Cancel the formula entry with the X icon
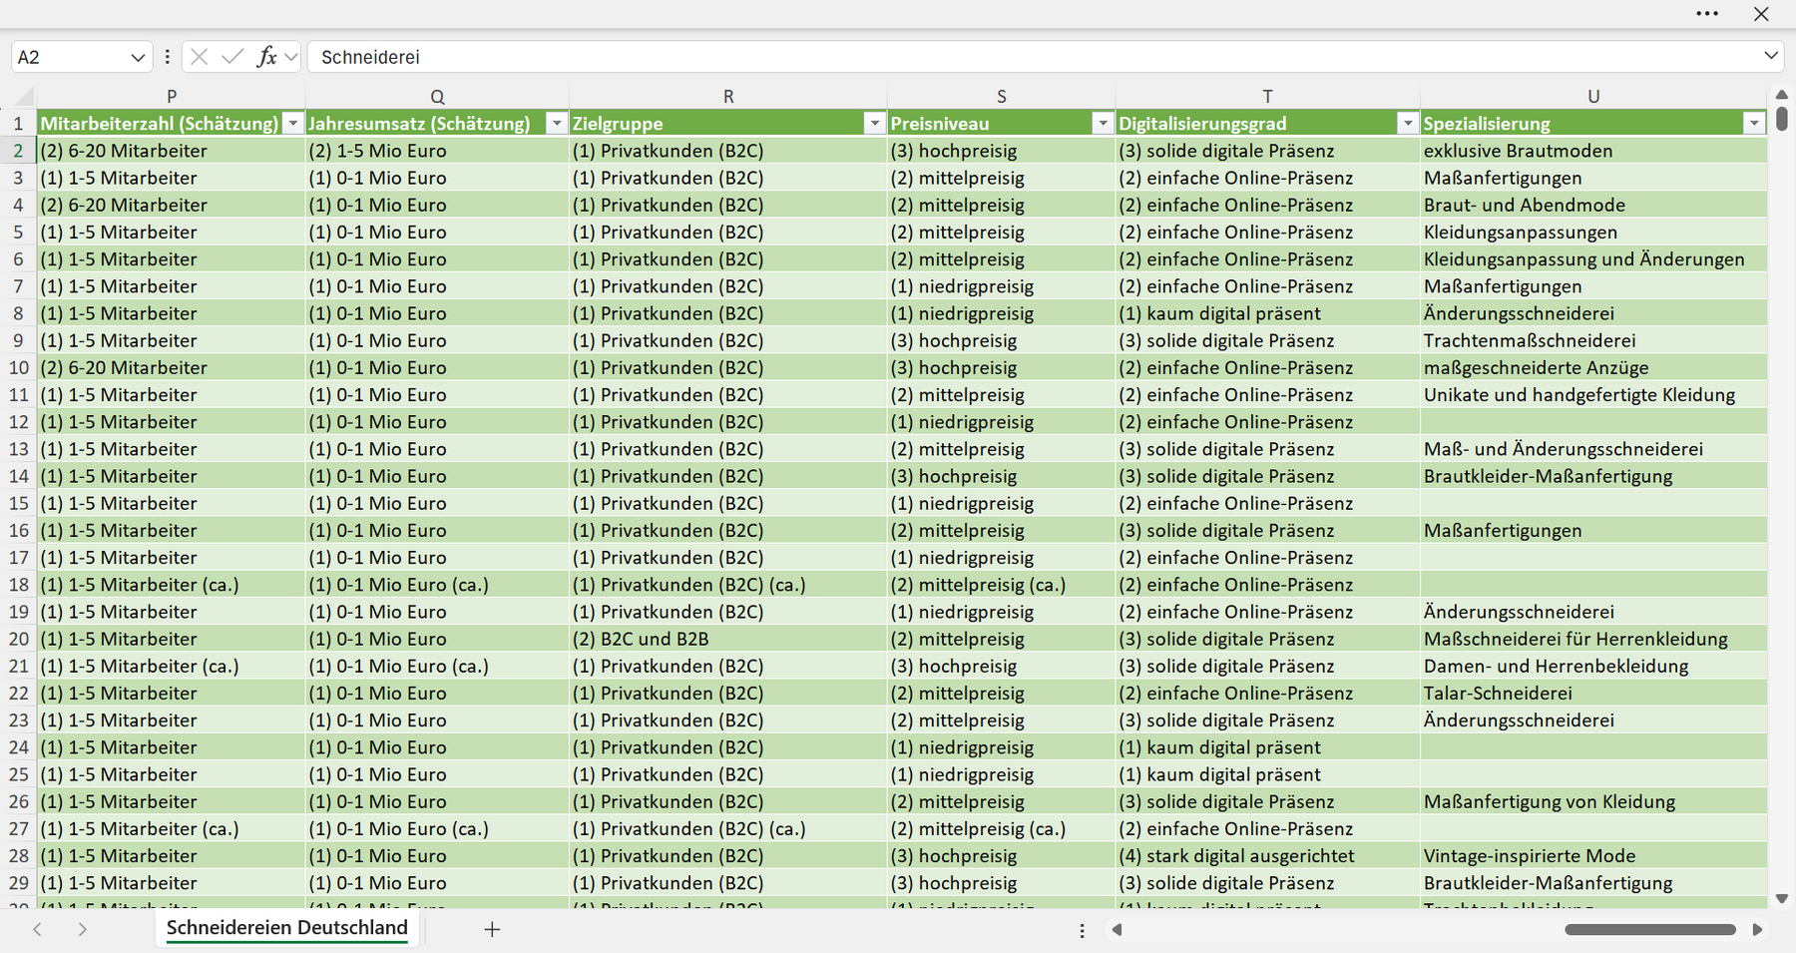This screenshot has height=953, width=1796. point(200,57)
